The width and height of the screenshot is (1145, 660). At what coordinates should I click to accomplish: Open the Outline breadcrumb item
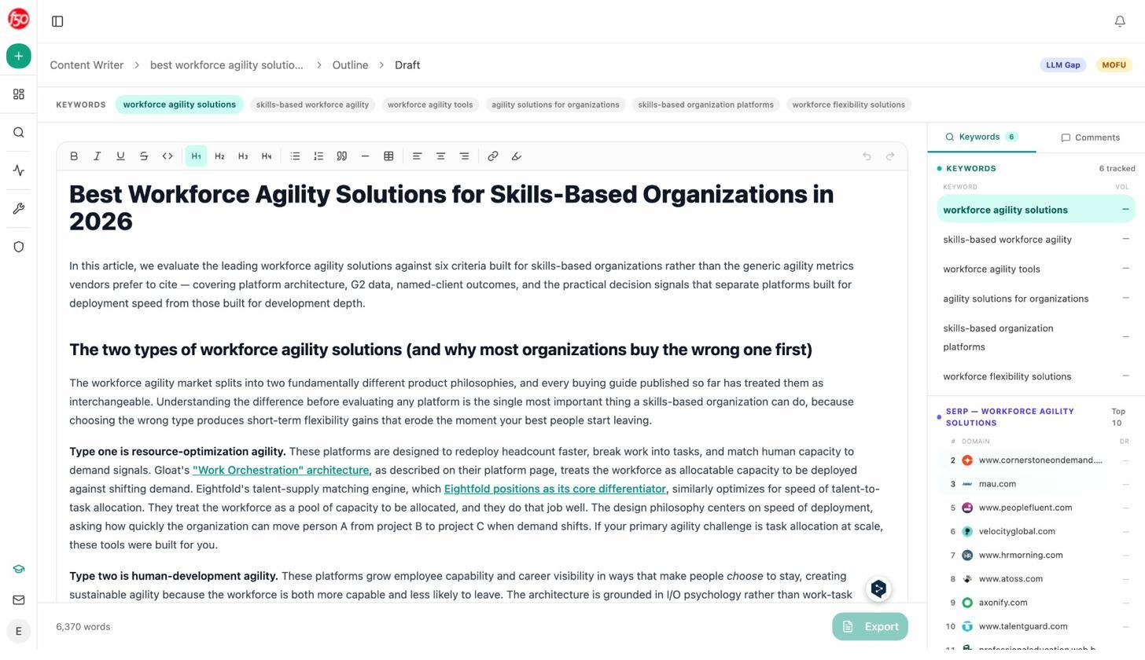(350, 65)
